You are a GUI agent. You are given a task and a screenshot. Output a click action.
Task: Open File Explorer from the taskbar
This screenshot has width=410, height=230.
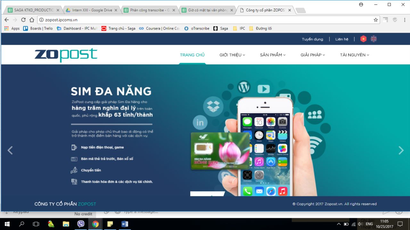66,224
